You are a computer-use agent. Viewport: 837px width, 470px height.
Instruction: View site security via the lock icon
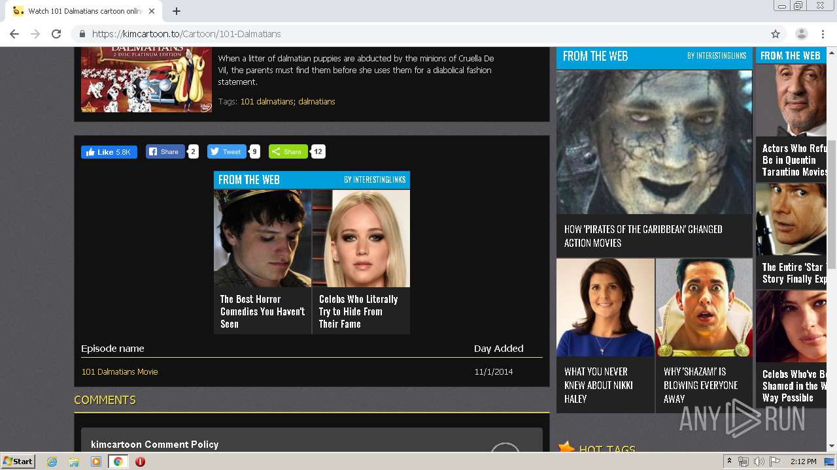point(82,34)
